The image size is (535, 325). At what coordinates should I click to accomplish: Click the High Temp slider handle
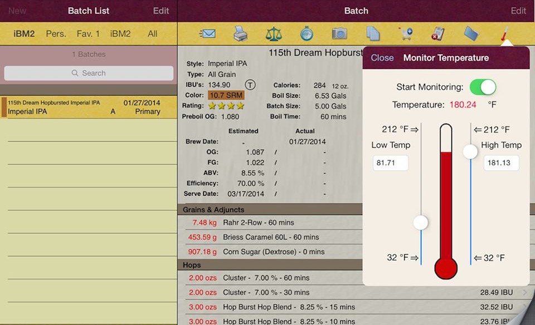pyautogui.click(x=470, y=151)
